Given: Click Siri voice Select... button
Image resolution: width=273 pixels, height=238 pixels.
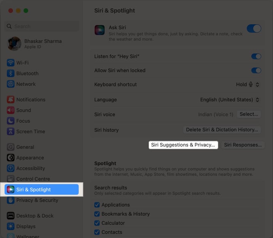Looking at the screenshot, I should 249,114.
